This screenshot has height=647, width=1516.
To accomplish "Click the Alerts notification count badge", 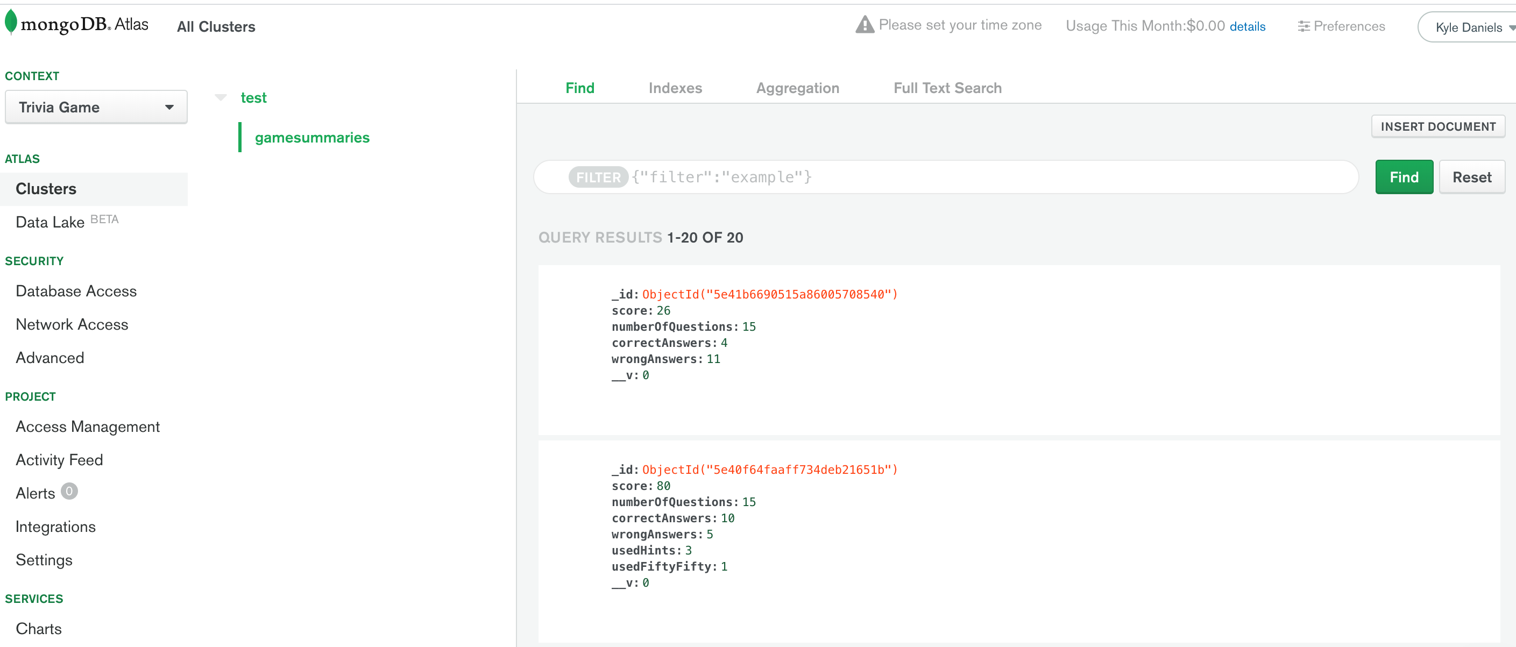I will coord(69,491).
